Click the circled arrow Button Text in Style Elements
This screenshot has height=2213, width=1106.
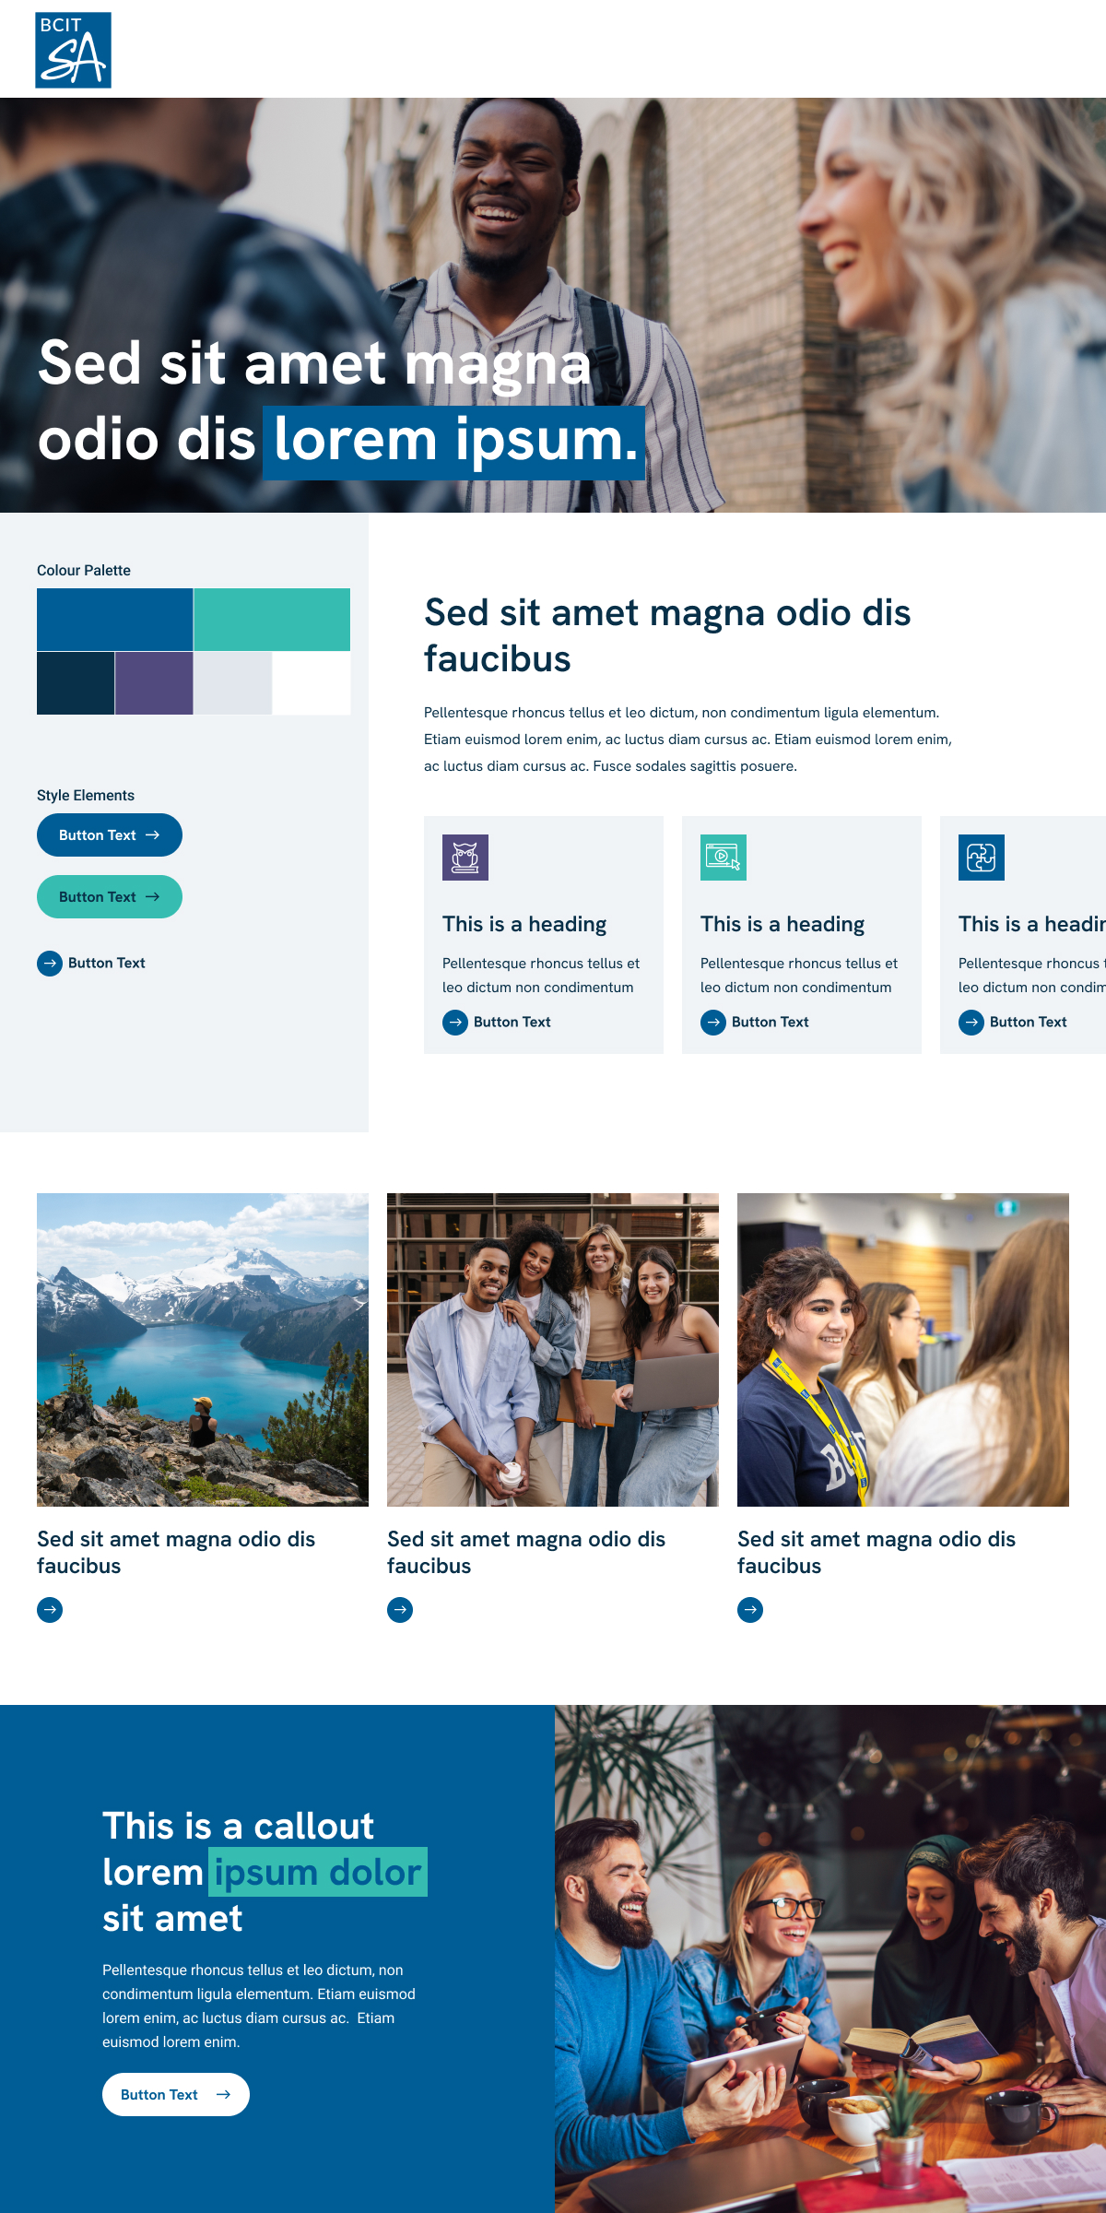tap(91, 963)
